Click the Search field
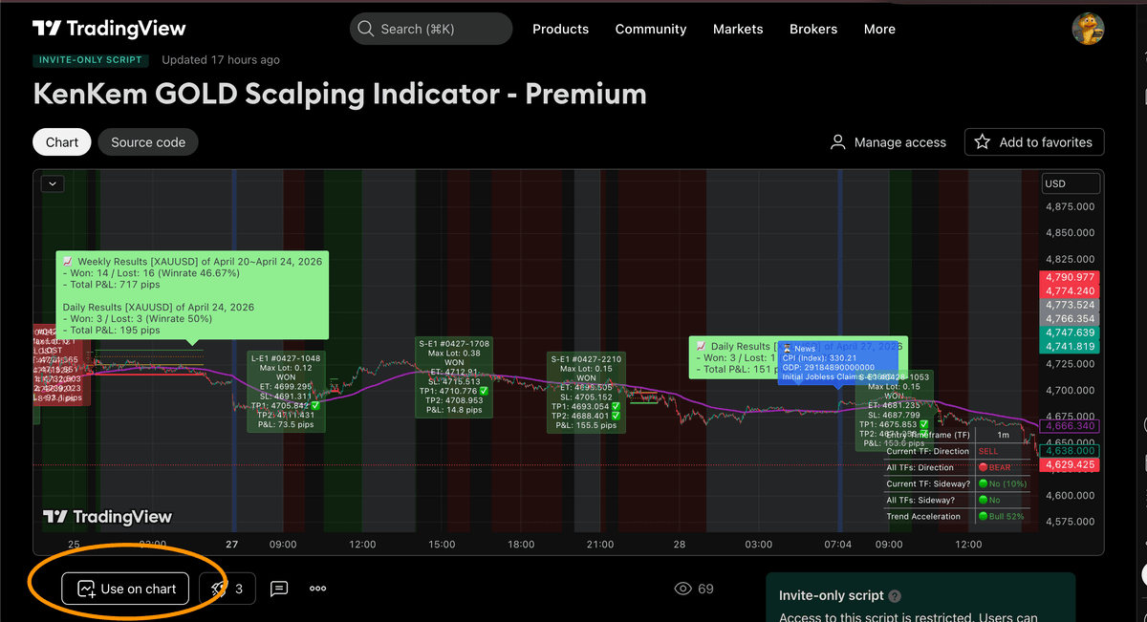The height and width of the screenshot is (622, 1147). [429, 29]
